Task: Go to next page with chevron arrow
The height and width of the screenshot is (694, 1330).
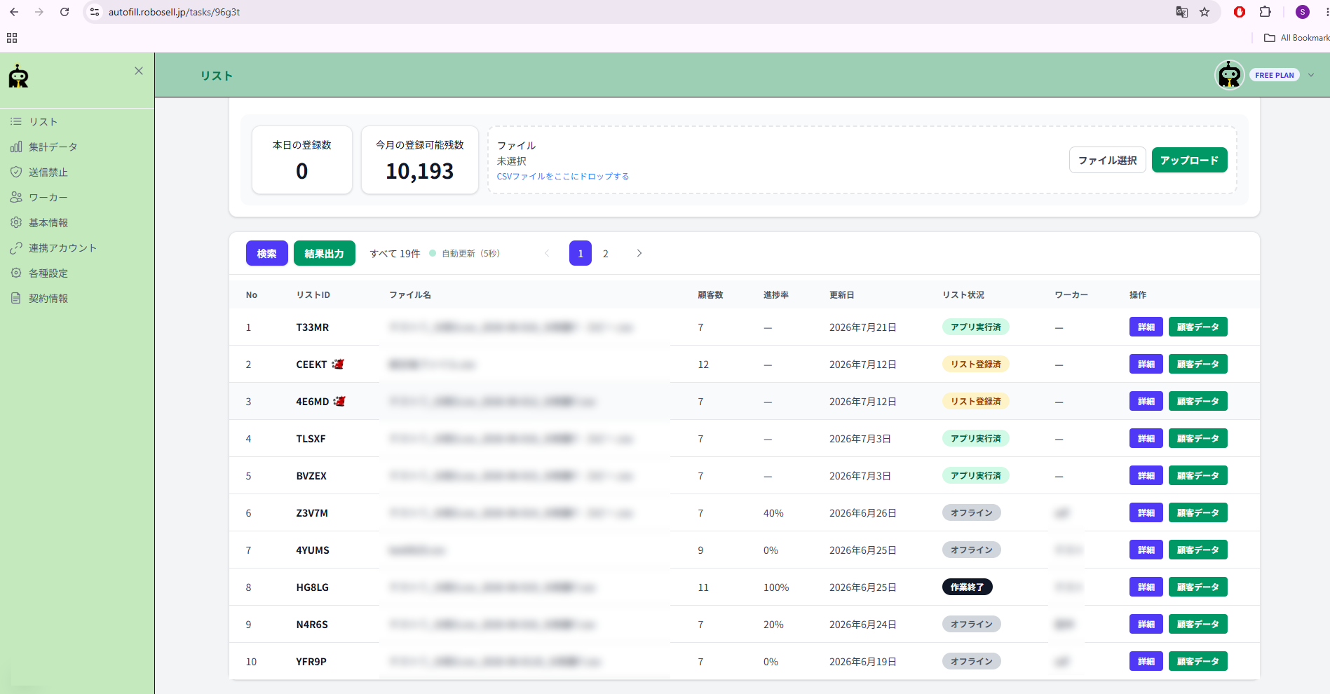Action: pos(639,253)
